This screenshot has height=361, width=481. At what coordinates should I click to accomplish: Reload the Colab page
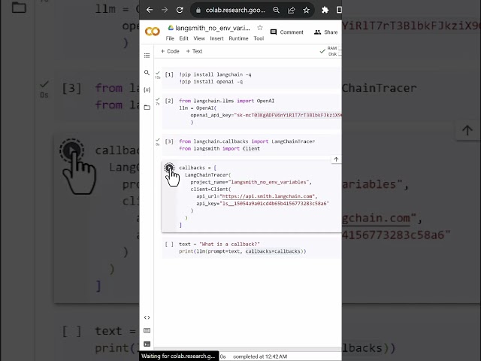180,10
